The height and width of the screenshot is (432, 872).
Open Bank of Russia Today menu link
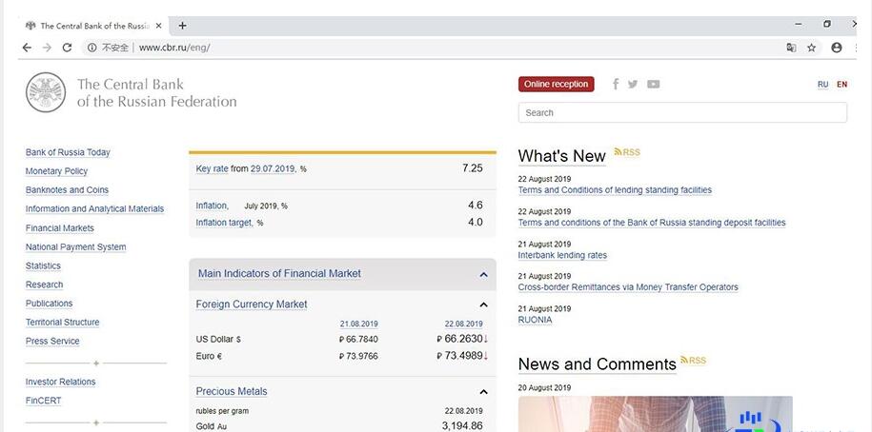pos(68,152)
